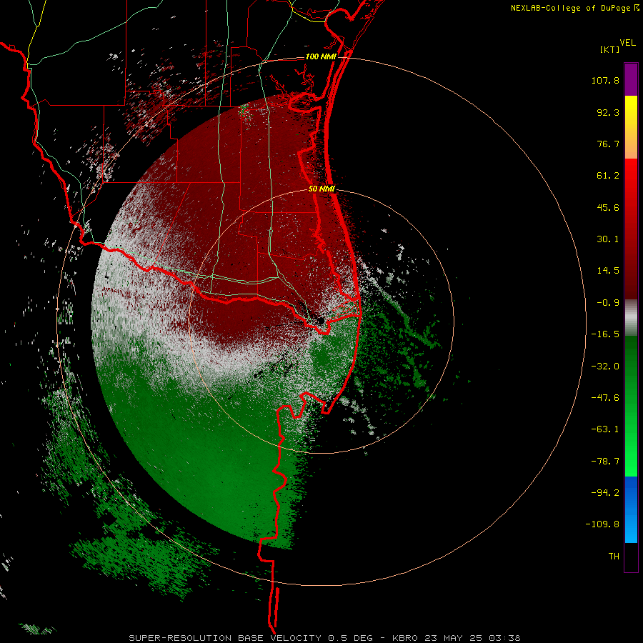Click the -16.5 legend value

coord(605,334)
